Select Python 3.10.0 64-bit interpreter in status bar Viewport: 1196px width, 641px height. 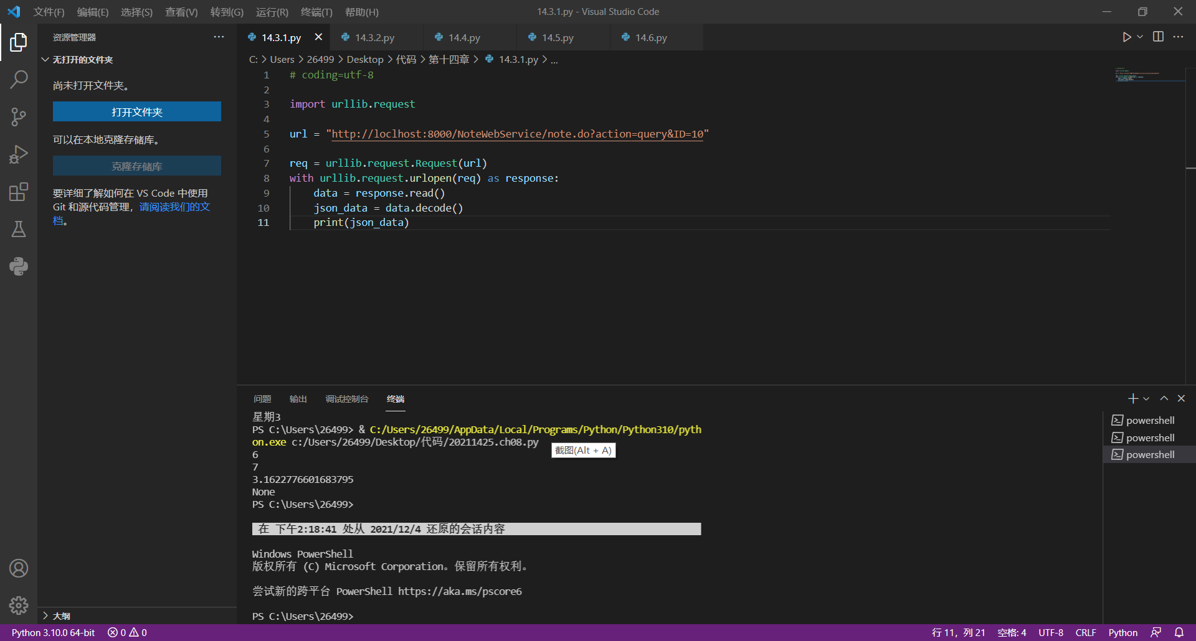point(53,632)
